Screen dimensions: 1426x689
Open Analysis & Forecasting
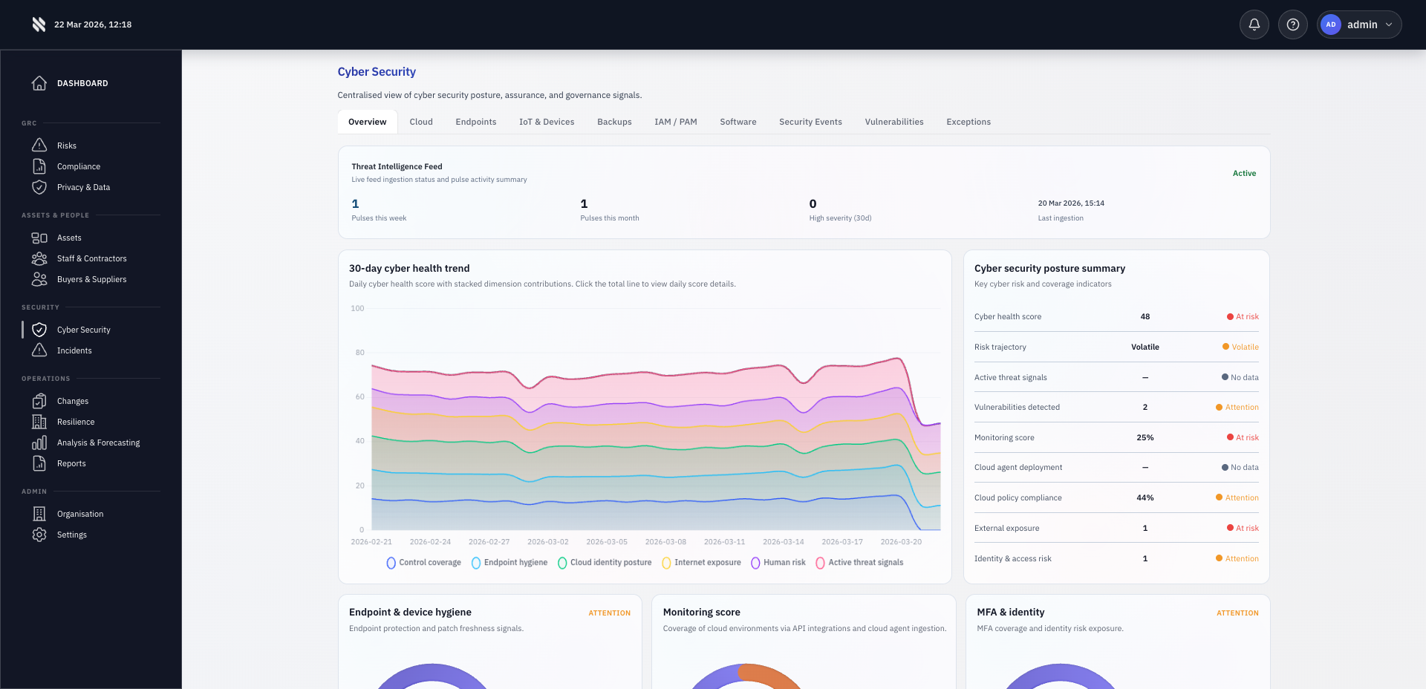tap(99, 442)
